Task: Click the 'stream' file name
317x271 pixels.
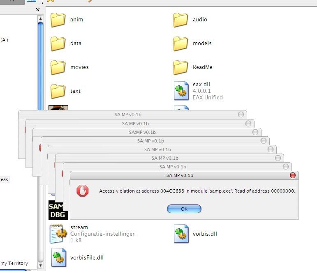Action: coord(79,227)
